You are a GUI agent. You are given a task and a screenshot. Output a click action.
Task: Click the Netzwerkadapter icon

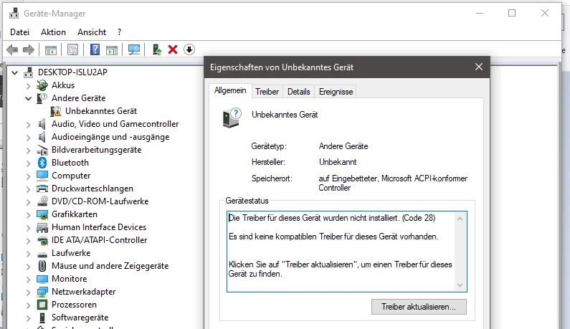click(42, 292)
